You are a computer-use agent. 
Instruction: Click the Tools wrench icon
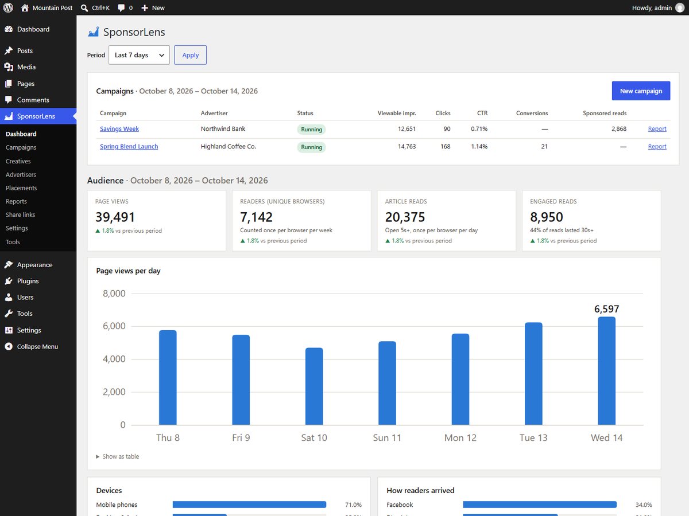pyautogui.click(x=9, y=314)
